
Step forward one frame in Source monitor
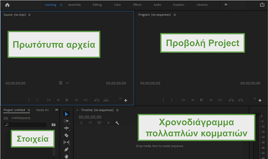click(76, 100)
